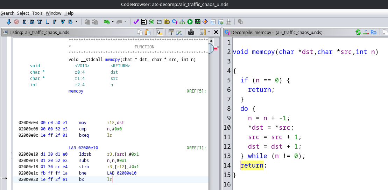Click highlighted 'return' on decompiler line 14

(252, 165)
